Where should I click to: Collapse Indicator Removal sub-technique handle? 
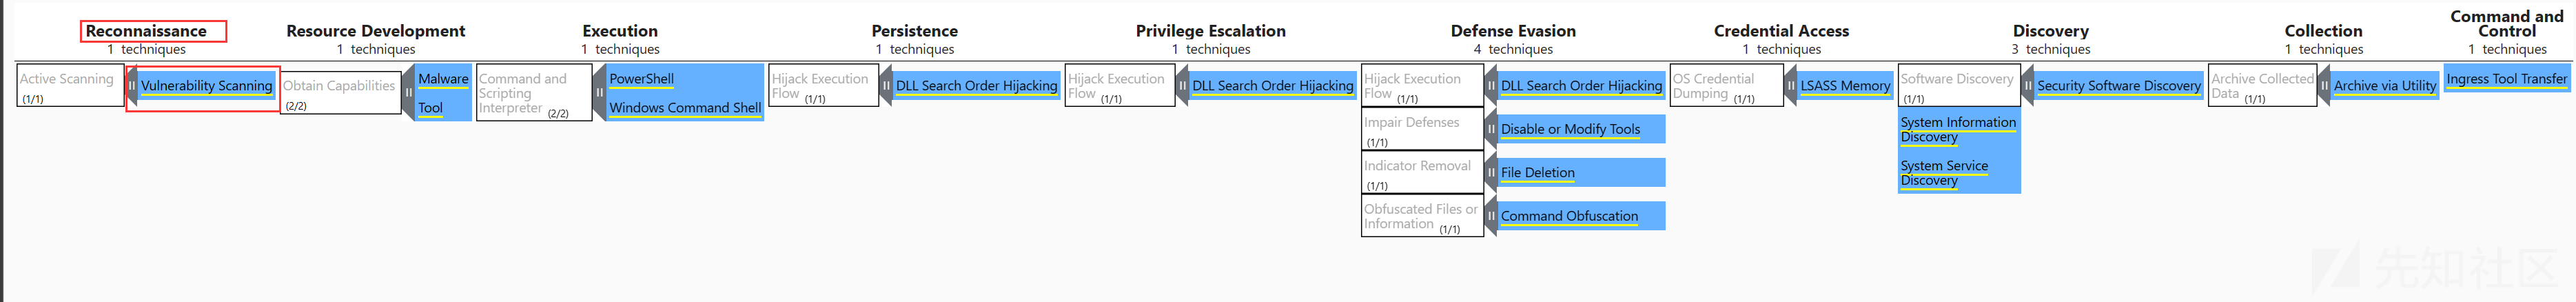(1491, 172)
